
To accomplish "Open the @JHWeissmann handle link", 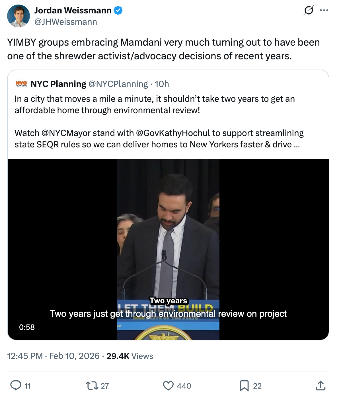I will point(66,22).
